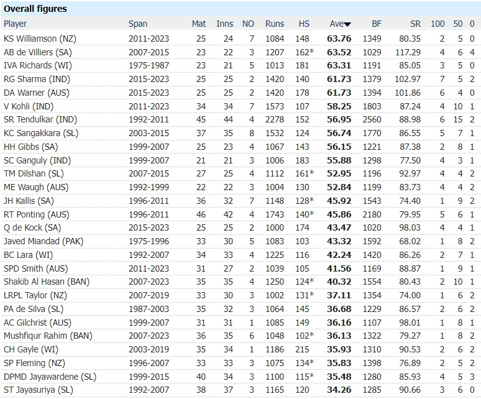This screenshot has width=481, height=399.
Task: Click de Villiers strike rate 117.29
Action: [x=408, y=52]
